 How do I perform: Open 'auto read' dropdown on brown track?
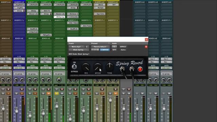tap(6, 68)
